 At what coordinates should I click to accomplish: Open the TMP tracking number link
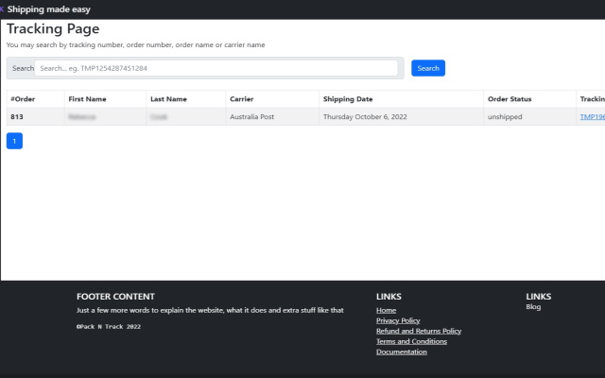coord(592,117)
